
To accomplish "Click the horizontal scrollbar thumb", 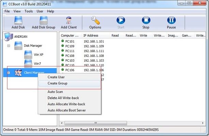I will point(96,123).
